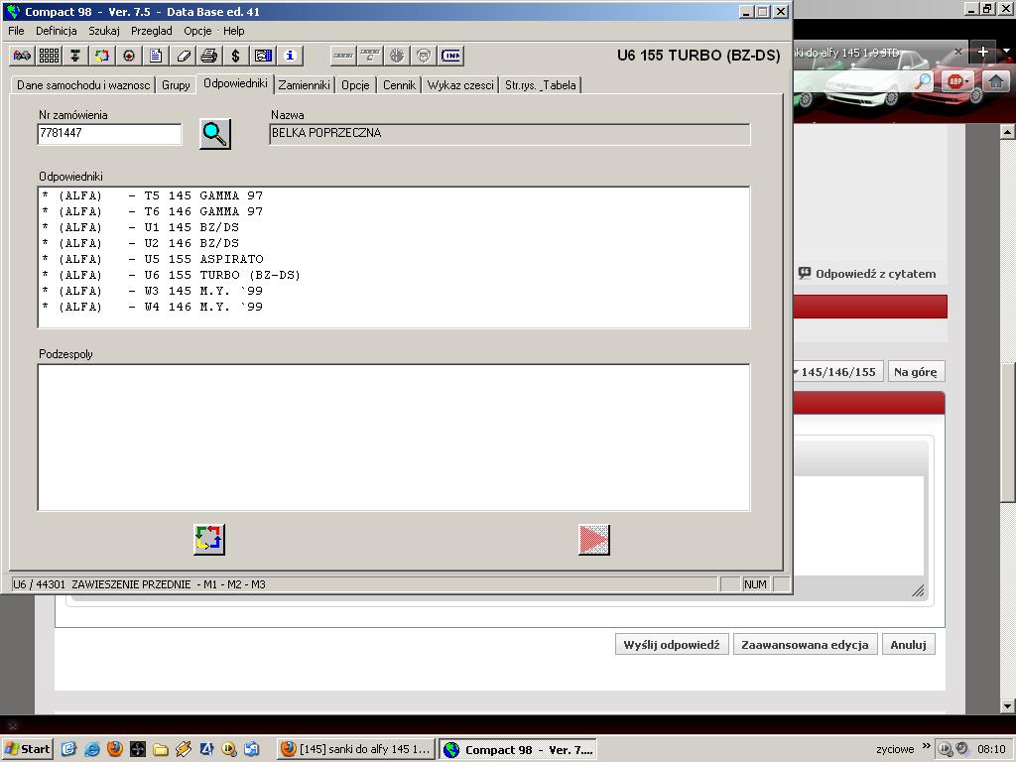Click Wyślij odpowiedź button in browser
The height and width of the screenshot is (762, 1016).
pos(672,644)
